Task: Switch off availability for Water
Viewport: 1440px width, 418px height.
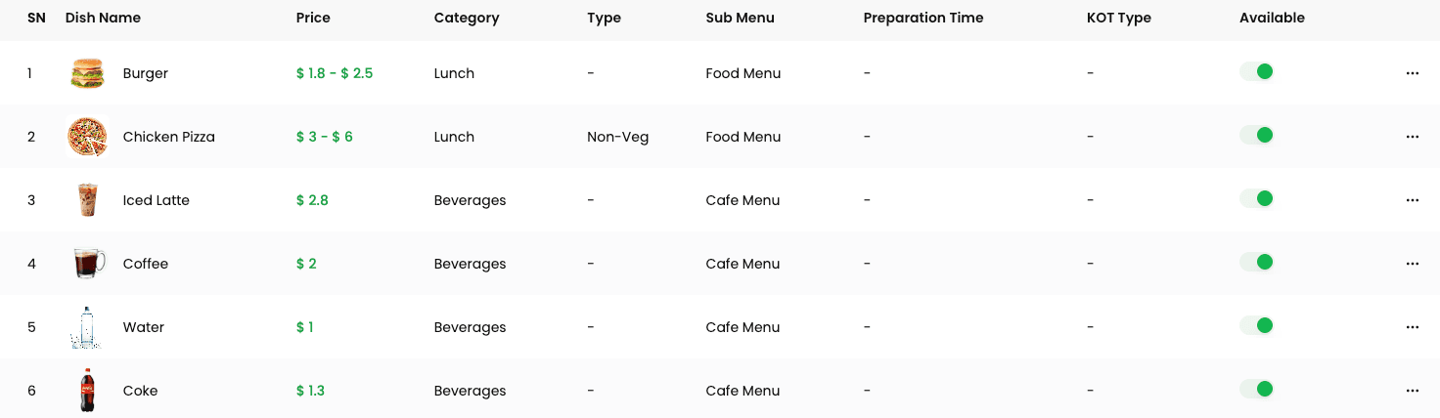Action: [x=1256, y=325]
